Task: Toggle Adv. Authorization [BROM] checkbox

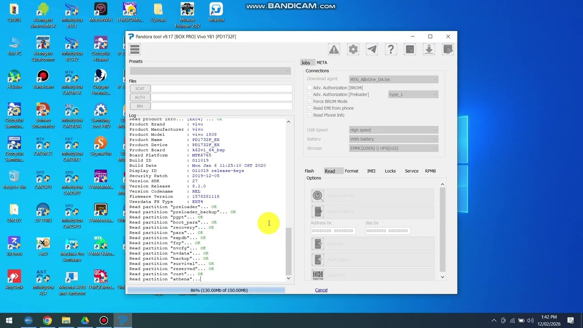Action: click(x=310, y=87)
